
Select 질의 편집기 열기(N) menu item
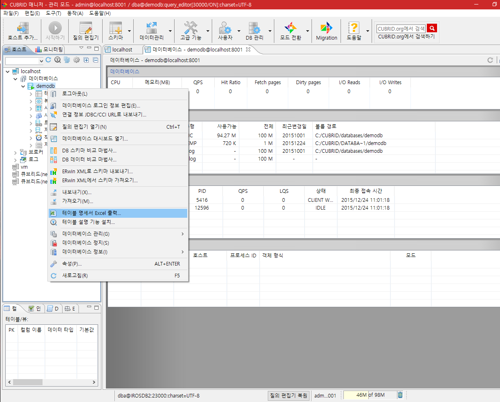click(118, 127)
